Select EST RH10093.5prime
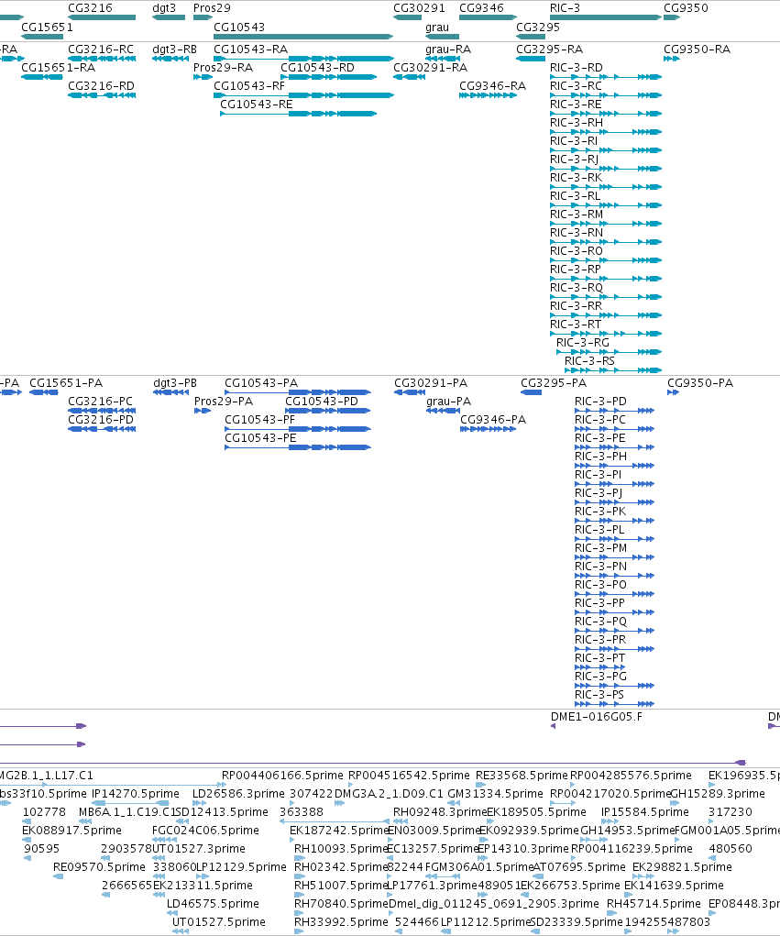Screen dimensions: 780x936 click(341, 849)
